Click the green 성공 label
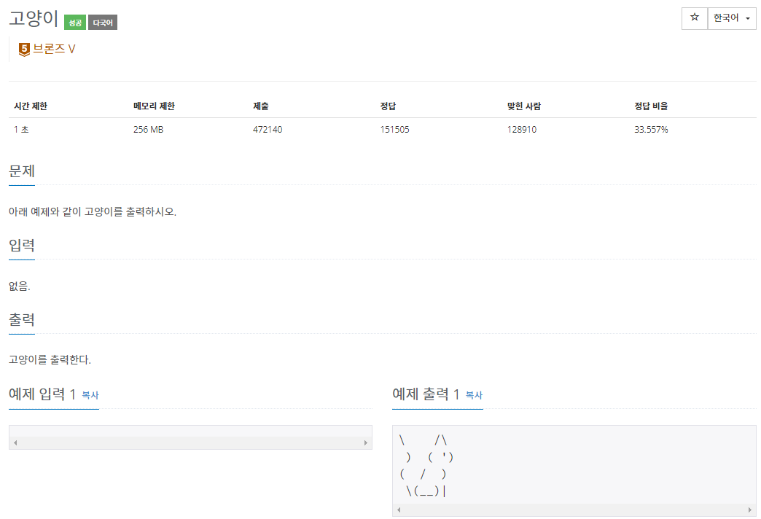The width and height of the screenshot is (761, 519). click(x=75, y=23)
